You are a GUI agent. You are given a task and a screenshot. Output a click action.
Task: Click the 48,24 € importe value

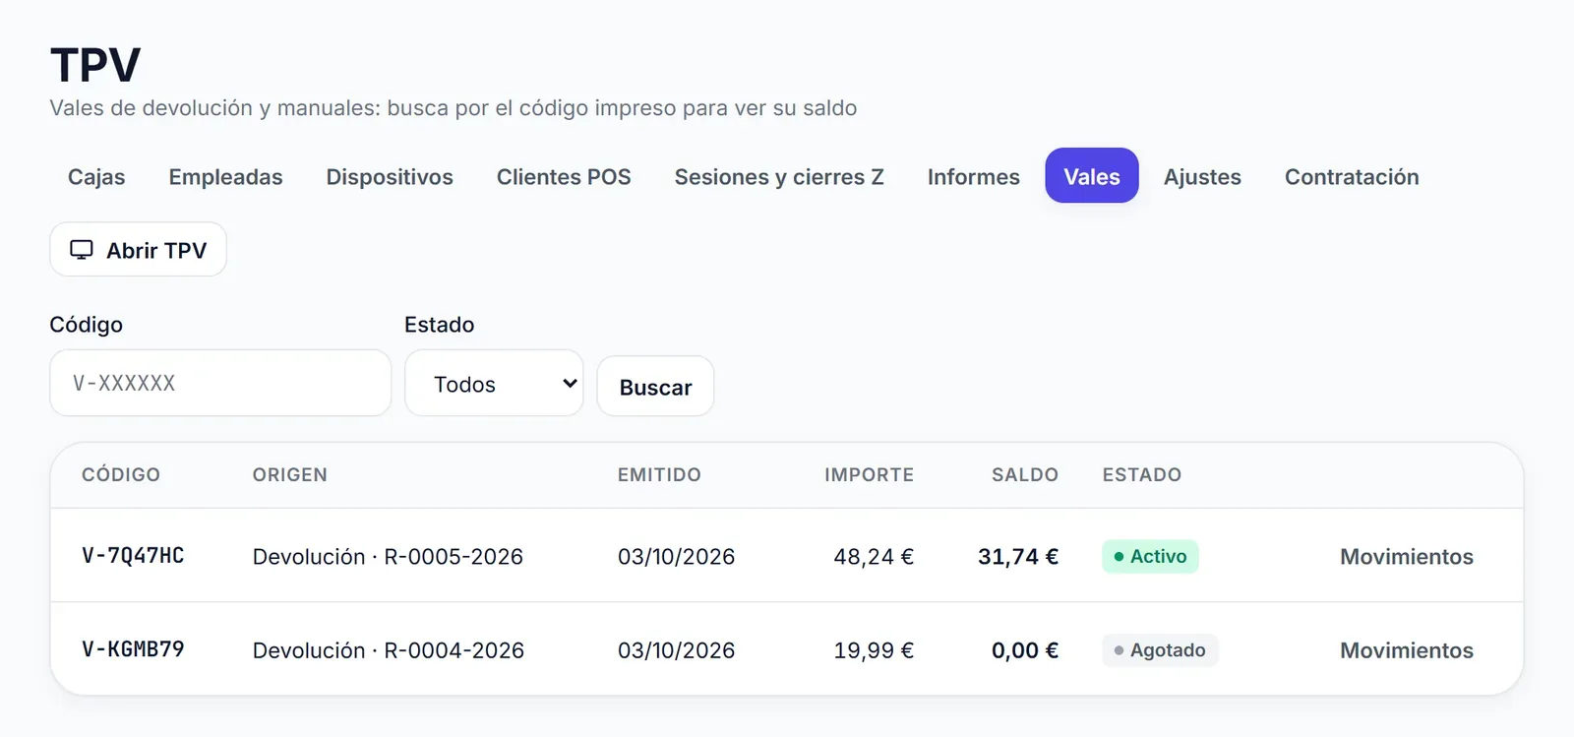click(x=874, y=557)
